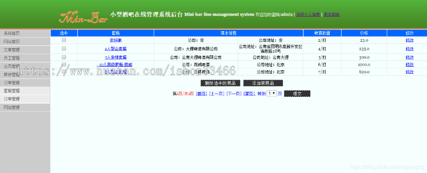Open 浏览个人信息 link in header
The width and height of the screenshot is (427, 173).
[308, 14]
